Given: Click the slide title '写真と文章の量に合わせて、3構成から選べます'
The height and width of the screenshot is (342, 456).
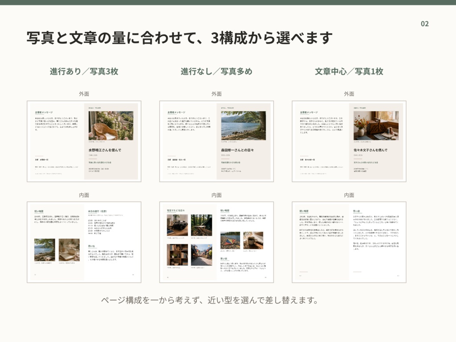Looking at the screenshot, I should point(179,38).
